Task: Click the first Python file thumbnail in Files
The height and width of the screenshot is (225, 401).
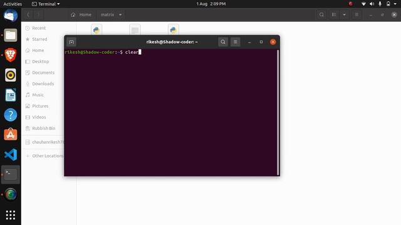Action: pyautogui.click(x=96, y=30)
